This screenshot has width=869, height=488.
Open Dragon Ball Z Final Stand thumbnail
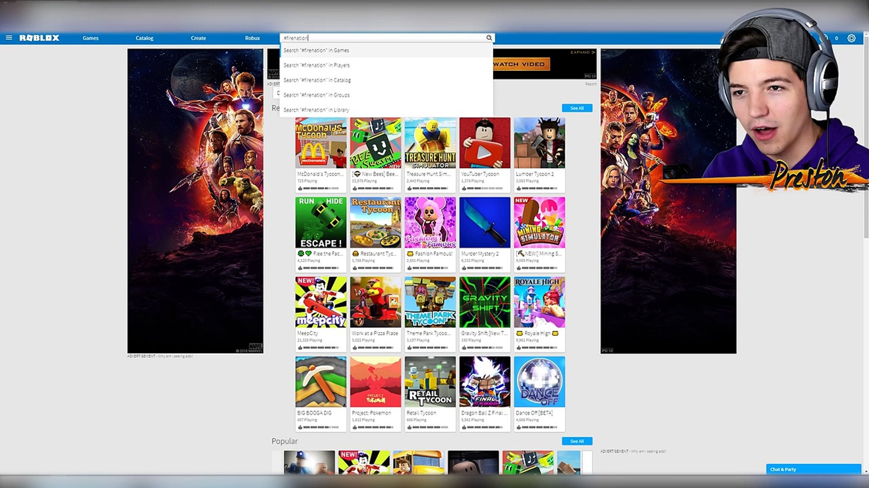(485, 382)
